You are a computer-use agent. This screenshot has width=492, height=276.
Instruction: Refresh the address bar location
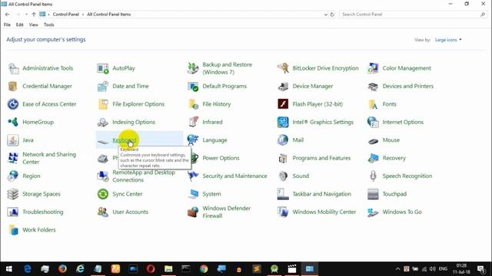point(332,15)
